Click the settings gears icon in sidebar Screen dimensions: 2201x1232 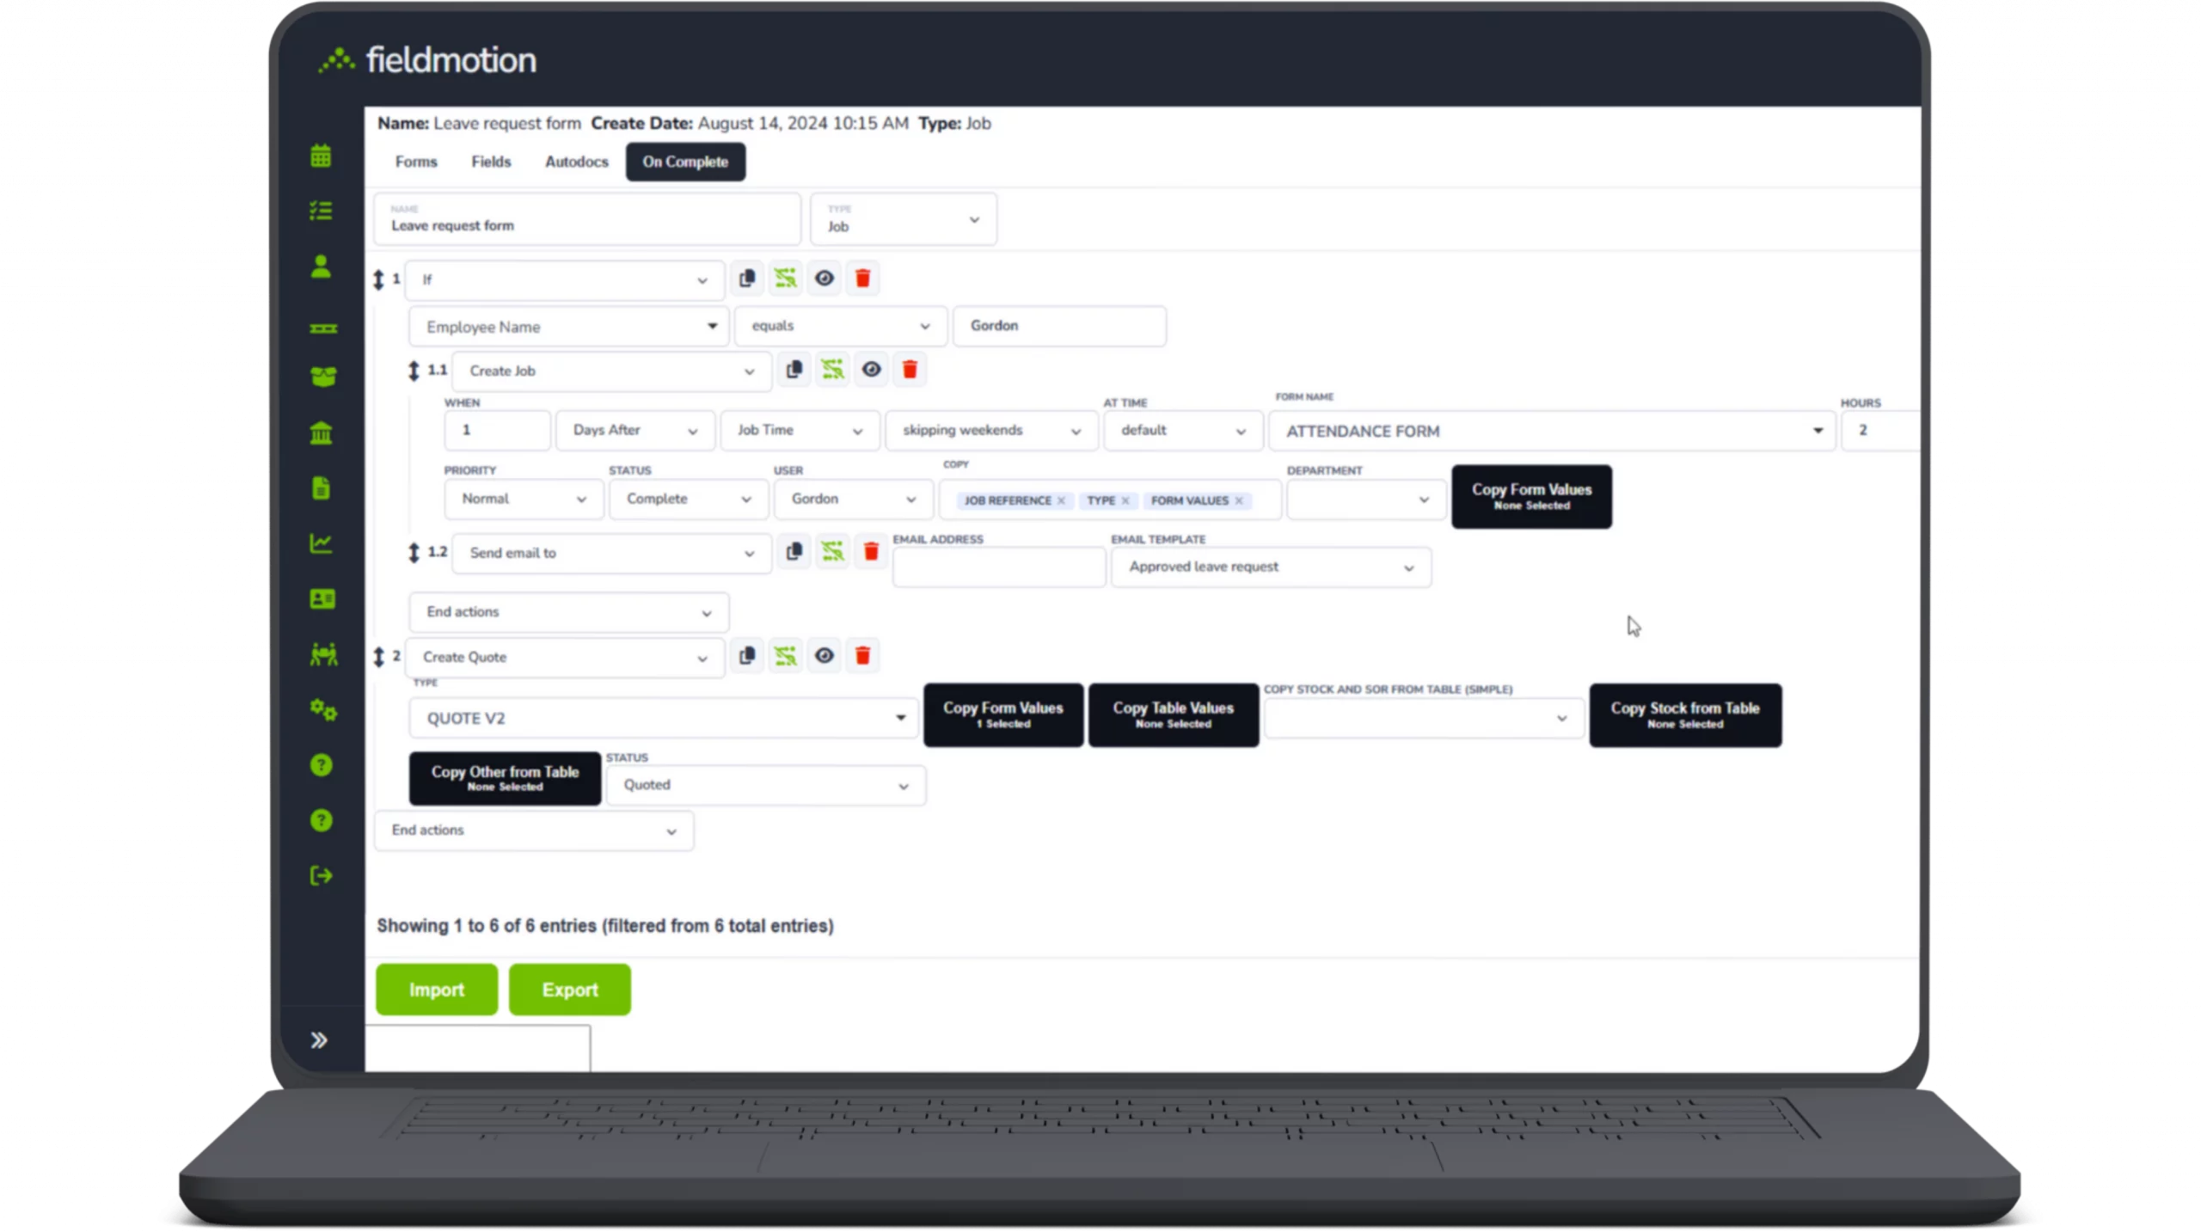point(321,710)
